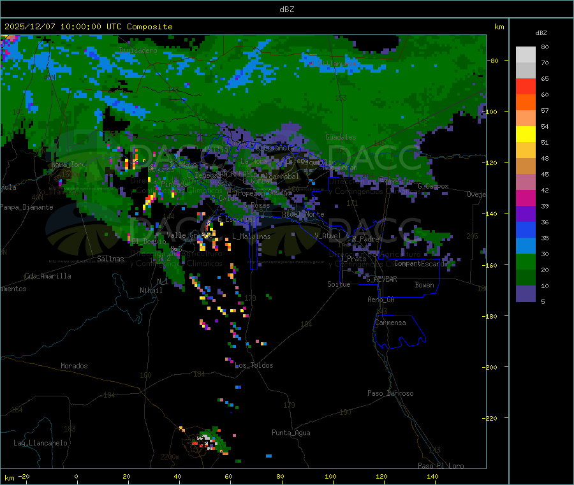The image size is (574, 485).
Task: Select the 140 horizontal axis value
Action: (x=432, y=476)
